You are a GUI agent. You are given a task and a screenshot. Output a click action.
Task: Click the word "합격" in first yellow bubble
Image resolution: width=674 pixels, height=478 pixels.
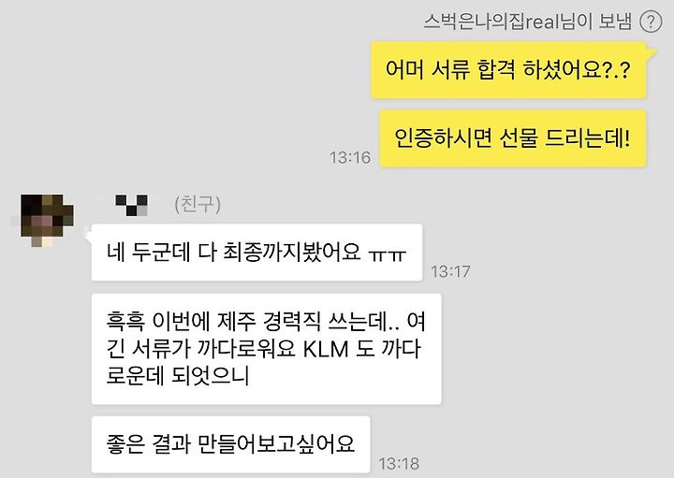pyautogui.click(x=495, y=69)
